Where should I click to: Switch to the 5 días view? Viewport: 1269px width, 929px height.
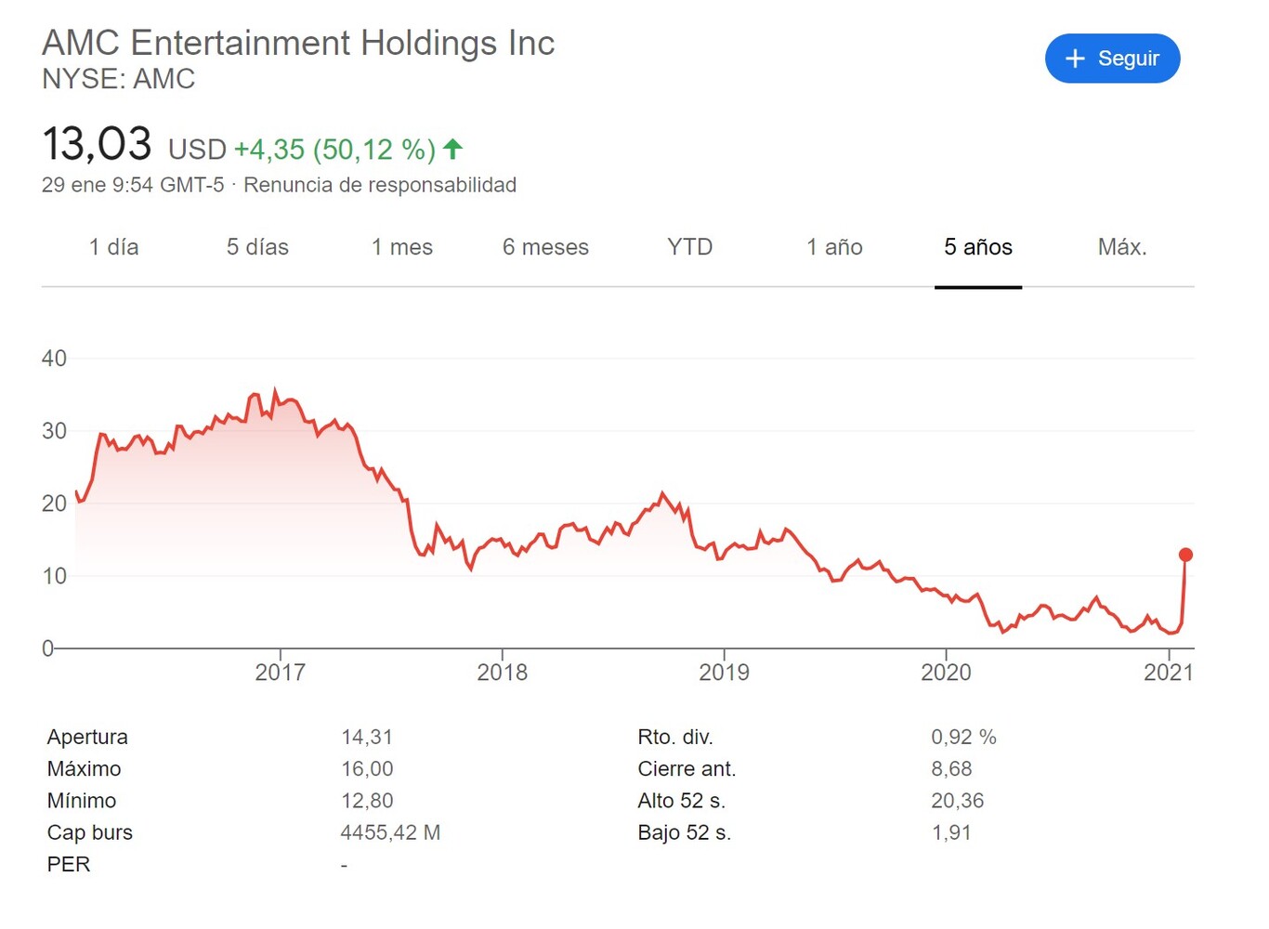coord(257,247)
